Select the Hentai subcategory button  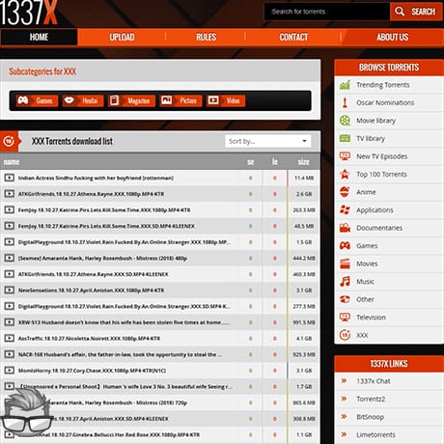pyautogui.click(x=83, y=100)
